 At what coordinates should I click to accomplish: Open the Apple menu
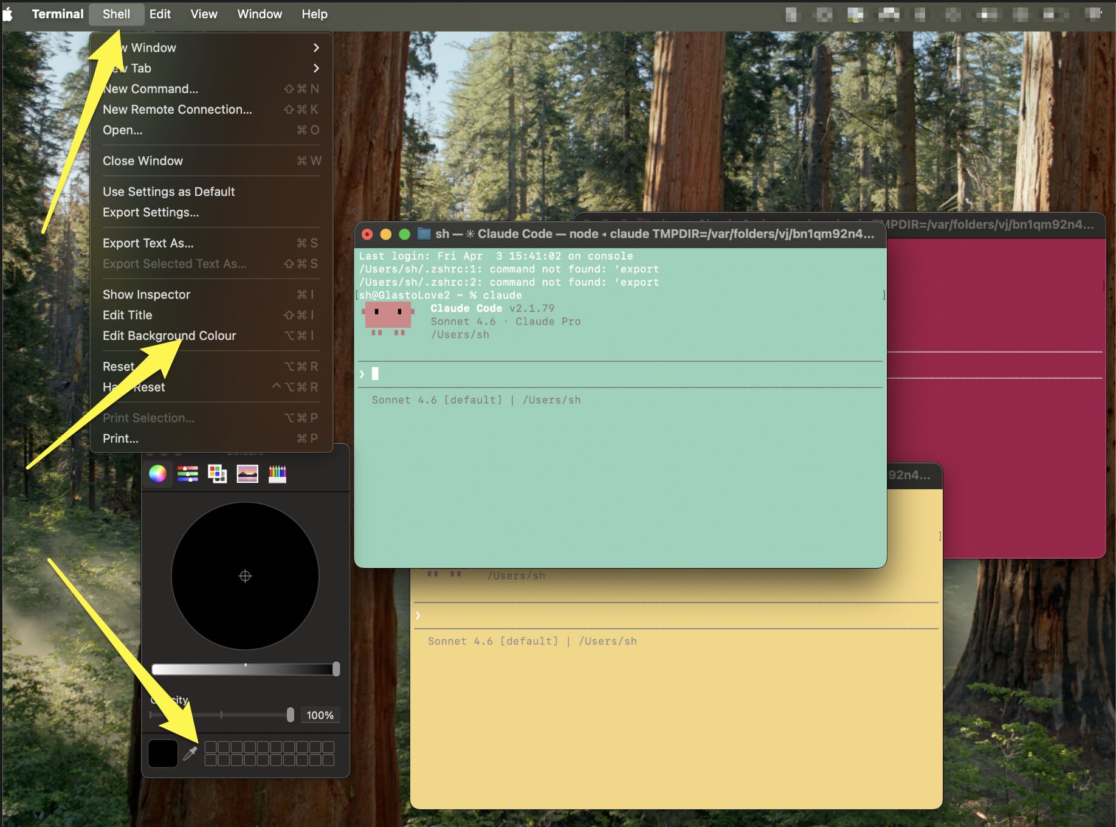tap(8, 13)
